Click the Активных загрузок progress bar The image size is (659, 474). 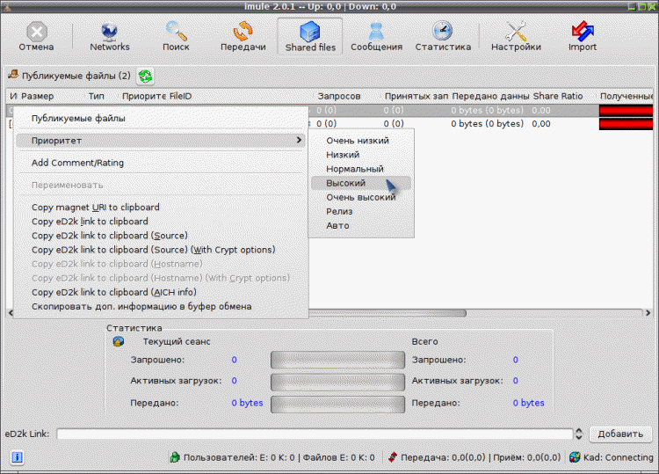click(x=338, y=382)
